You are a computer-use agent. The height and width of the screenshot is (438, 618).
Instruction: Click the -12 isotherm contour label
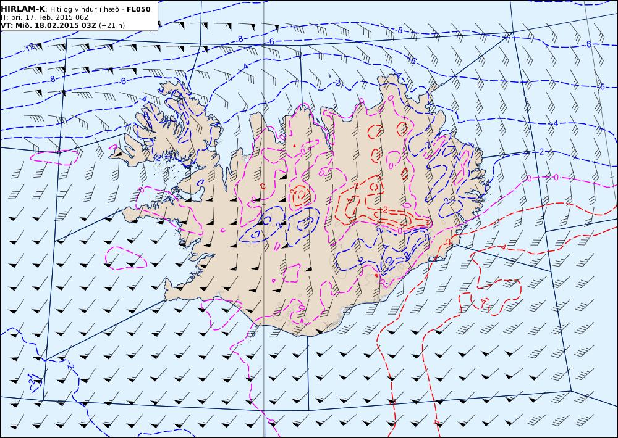click(30, 48)
